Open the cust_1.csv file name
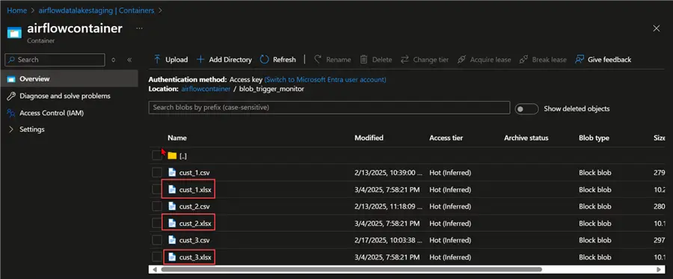 pyautogui.click(x=194, y=173)
